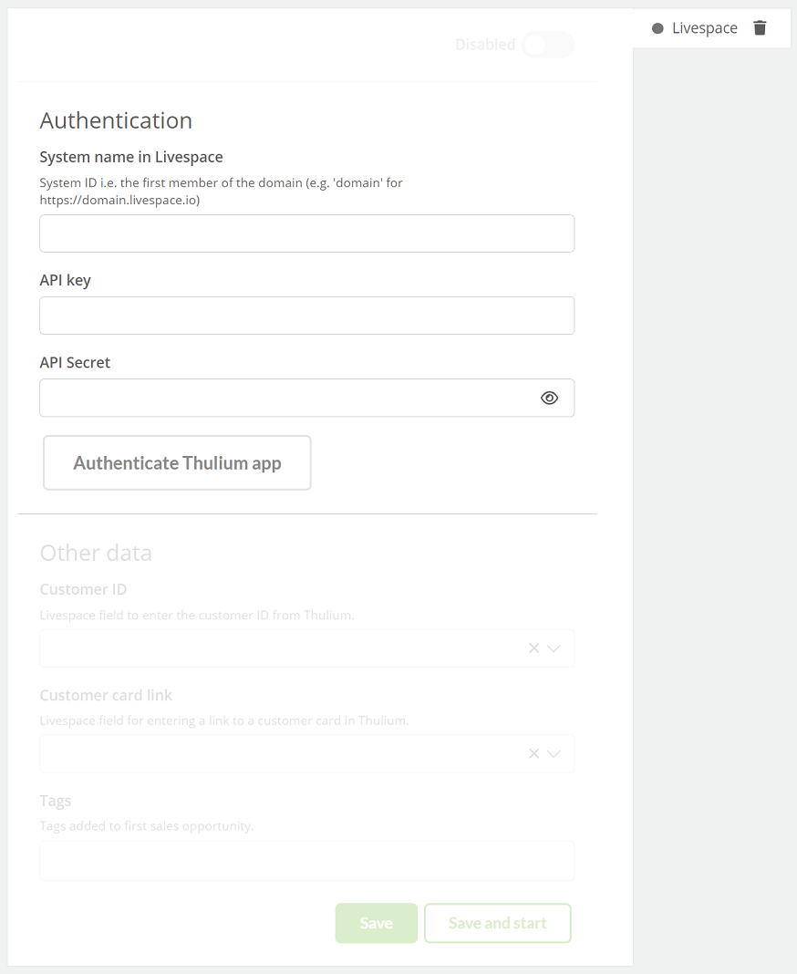Click the Save and start button
Image resolution: width=797 pixels, height=974 pixels.
[x=498, y=923]
